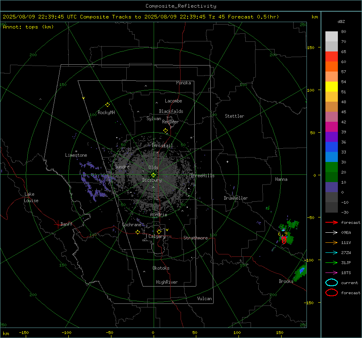Screen dimensions: 362x338
Task: Click the Vulcan label
Action: tap(204, 299)
